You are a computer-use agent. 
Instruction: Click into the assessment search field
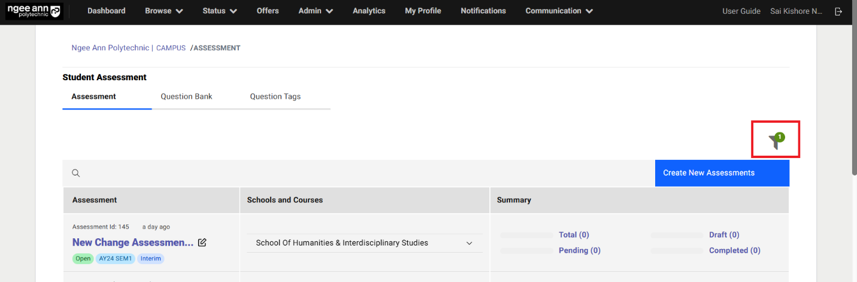pyautogui.click(x=359, y=173)
